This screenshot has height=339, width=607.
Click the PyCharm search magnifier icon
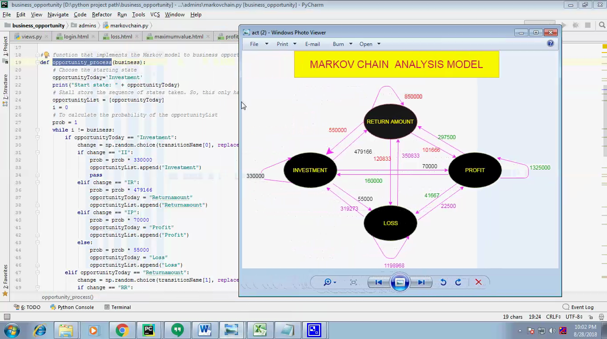coord(602,26)
